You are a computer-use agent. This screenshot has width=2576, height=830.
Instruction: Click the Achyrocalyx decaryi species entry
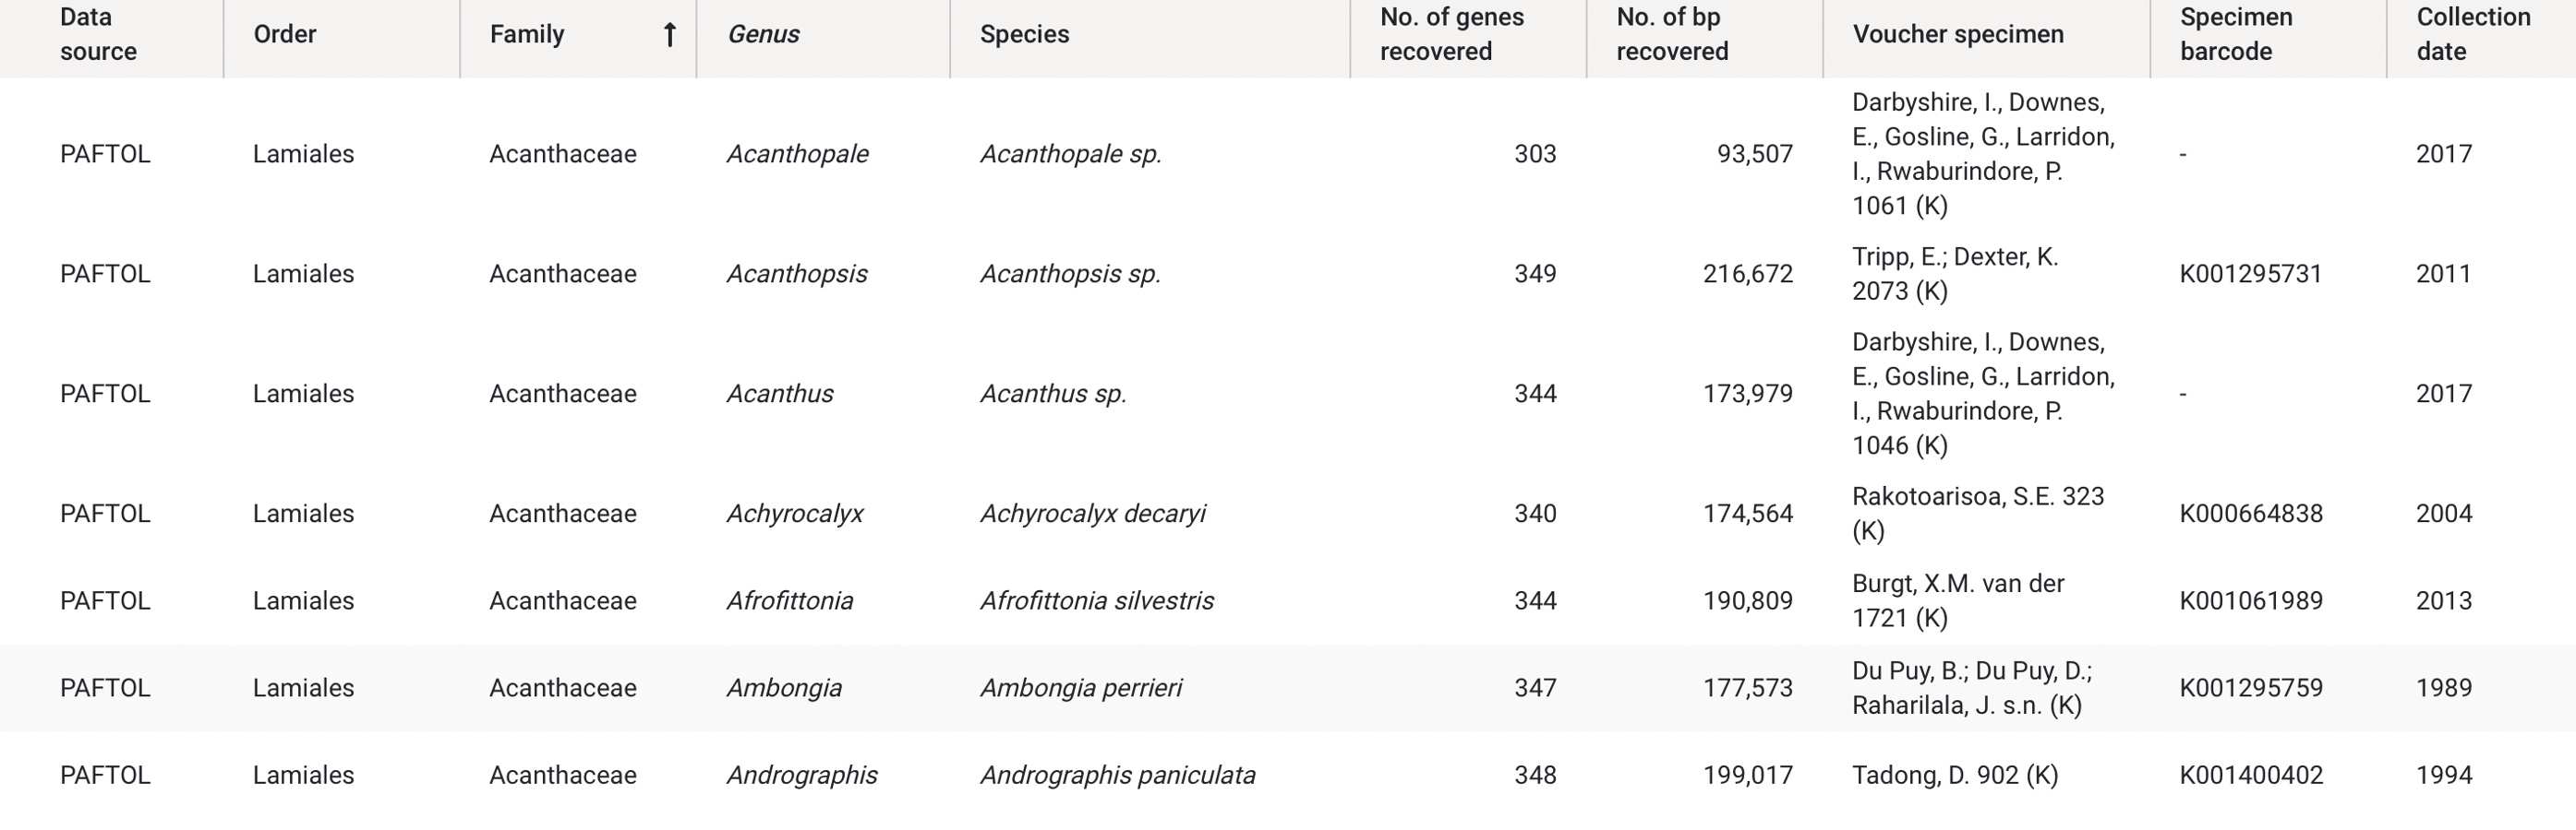tap(1092, 514)
